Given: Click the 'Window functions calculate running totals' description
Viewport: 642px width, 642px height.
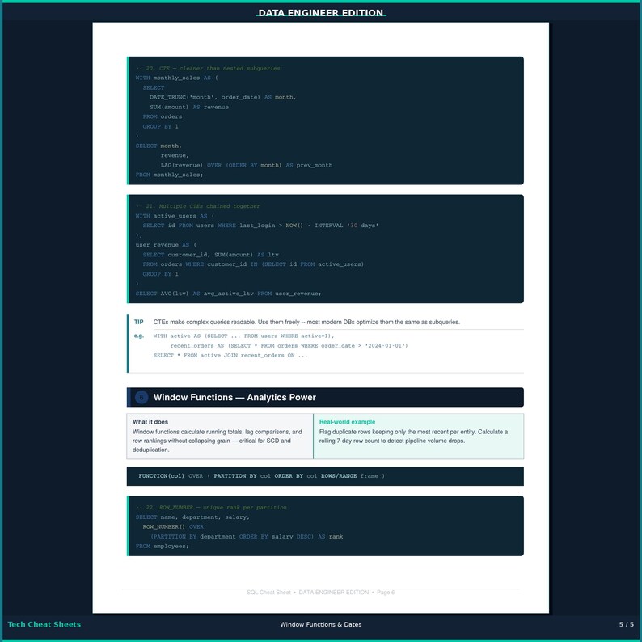Looking at the screenshot, I should tap(218, 441).
